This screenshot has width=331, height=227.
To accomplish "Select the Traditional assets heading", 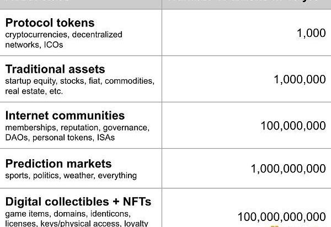I will (x=55, y=69).
